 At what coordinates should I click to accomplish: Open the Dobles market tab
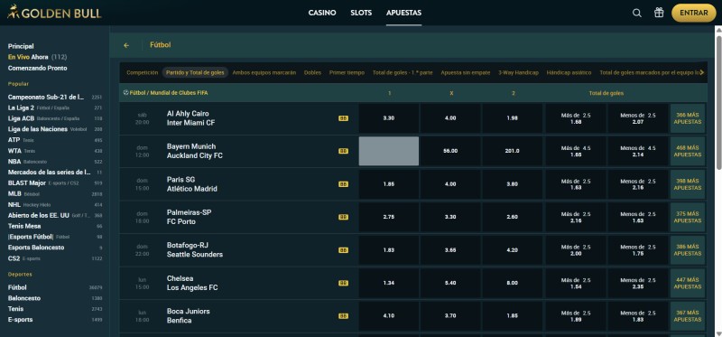(x=312, y=73)
